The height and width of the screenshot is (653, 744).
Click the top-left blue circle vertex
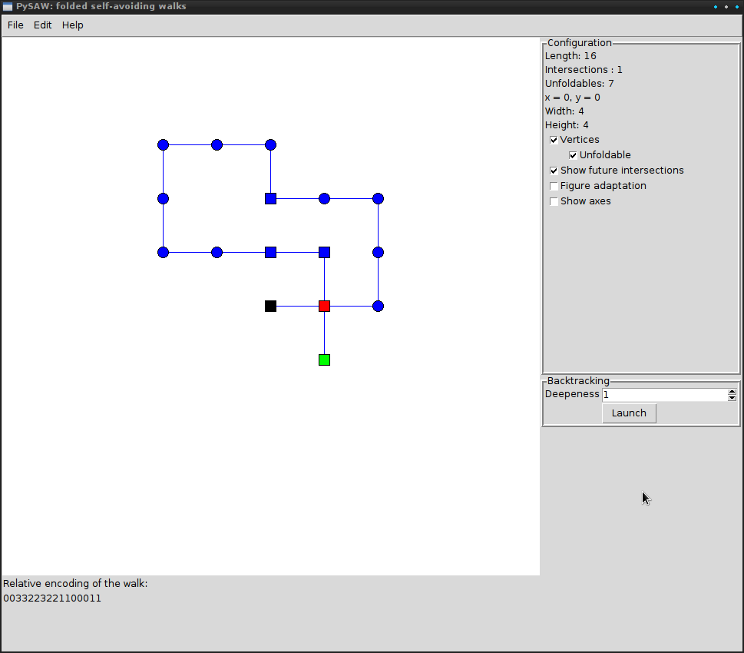click(x=163, y=144)
